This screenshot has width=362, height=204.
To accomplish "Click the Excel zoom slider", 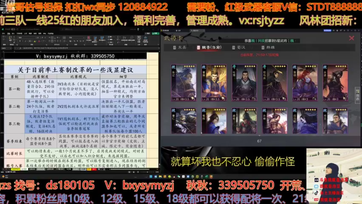I will pos(148,172).
